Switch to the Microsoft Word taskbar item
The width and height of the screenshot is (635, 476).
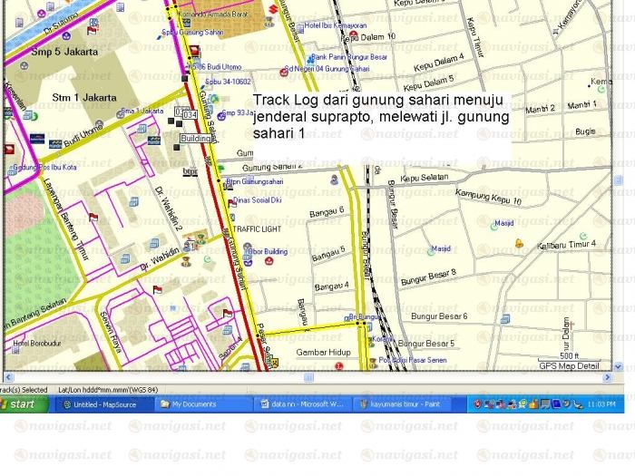[306, 404]
